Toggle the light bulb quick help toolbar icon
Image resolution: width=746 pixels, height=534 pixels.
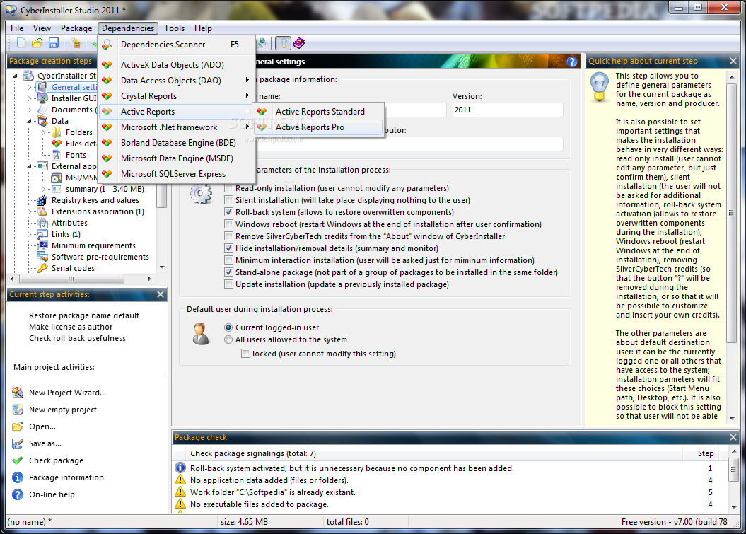click(284, 43)
